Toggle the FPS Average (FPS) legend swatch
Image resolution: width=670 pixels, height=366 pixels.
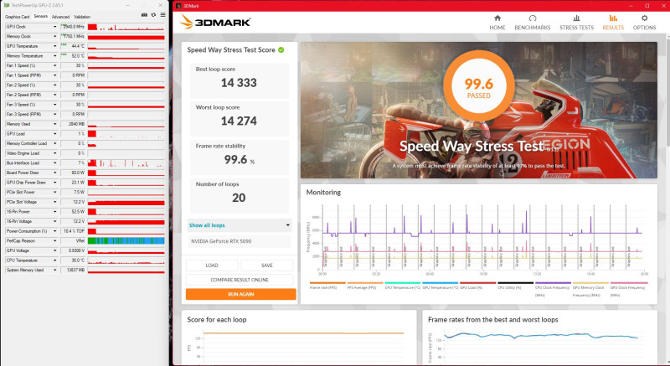click(365, 283)
